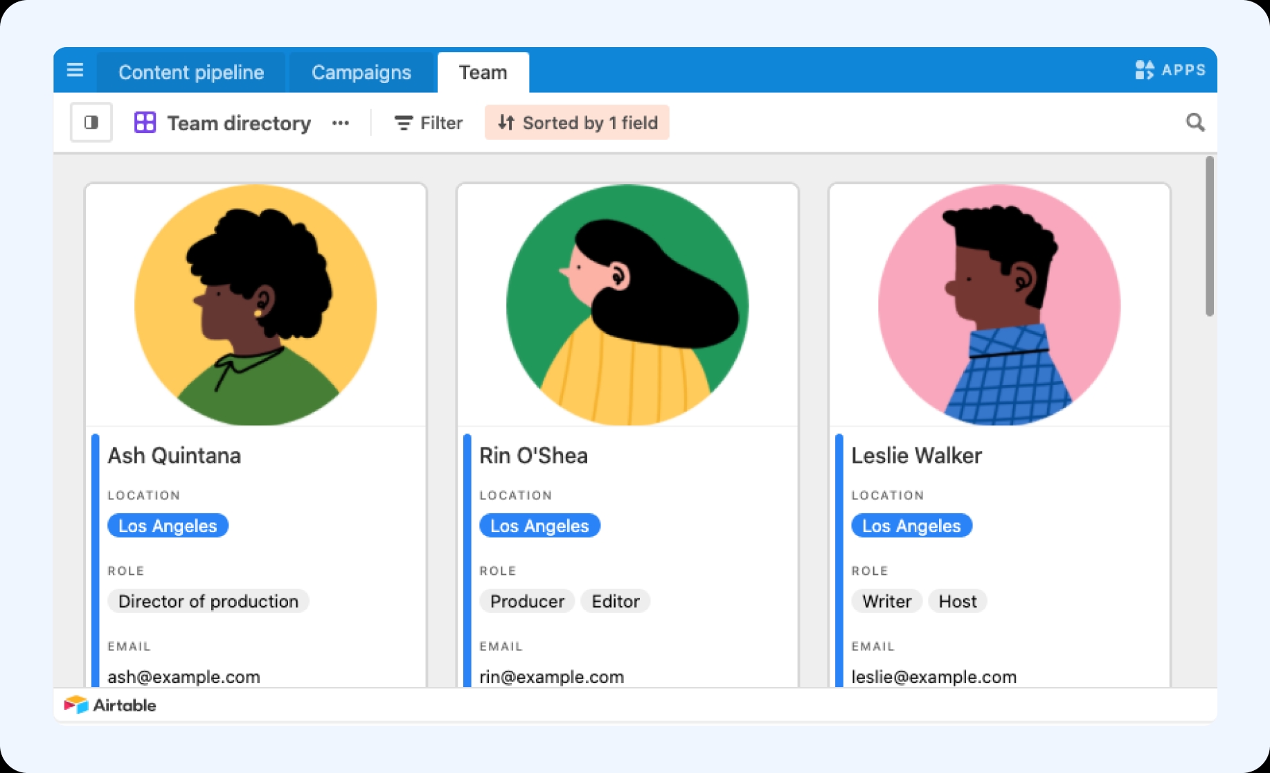
Task: Open the Filter options
Action: 429,123
